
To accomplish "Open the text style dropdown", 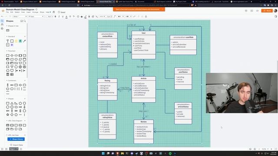I will [20, 16].
